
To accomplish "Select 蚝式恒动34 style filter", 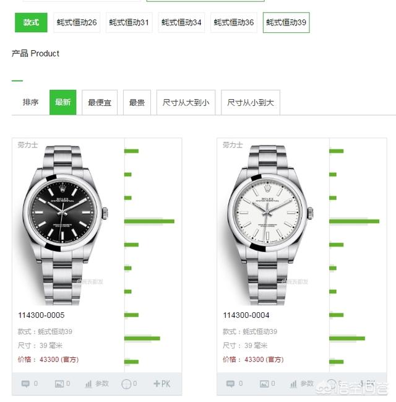I will 181,22.
